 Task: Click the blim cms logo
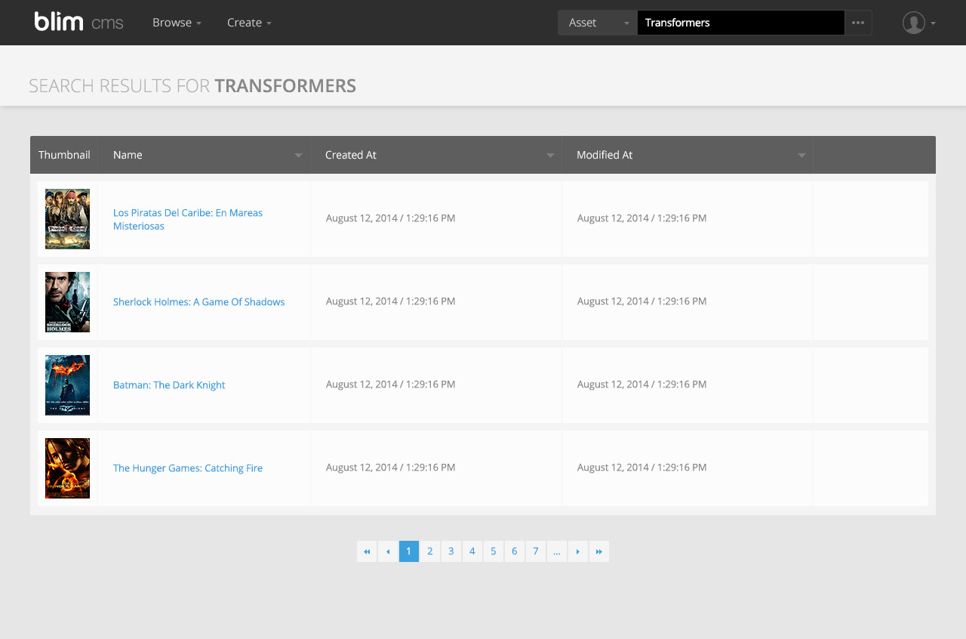coord(78,22)
